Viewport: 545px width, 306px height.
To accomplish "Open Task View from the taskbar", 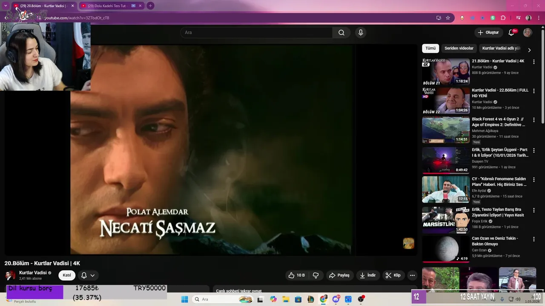I will tap(260, 299).
